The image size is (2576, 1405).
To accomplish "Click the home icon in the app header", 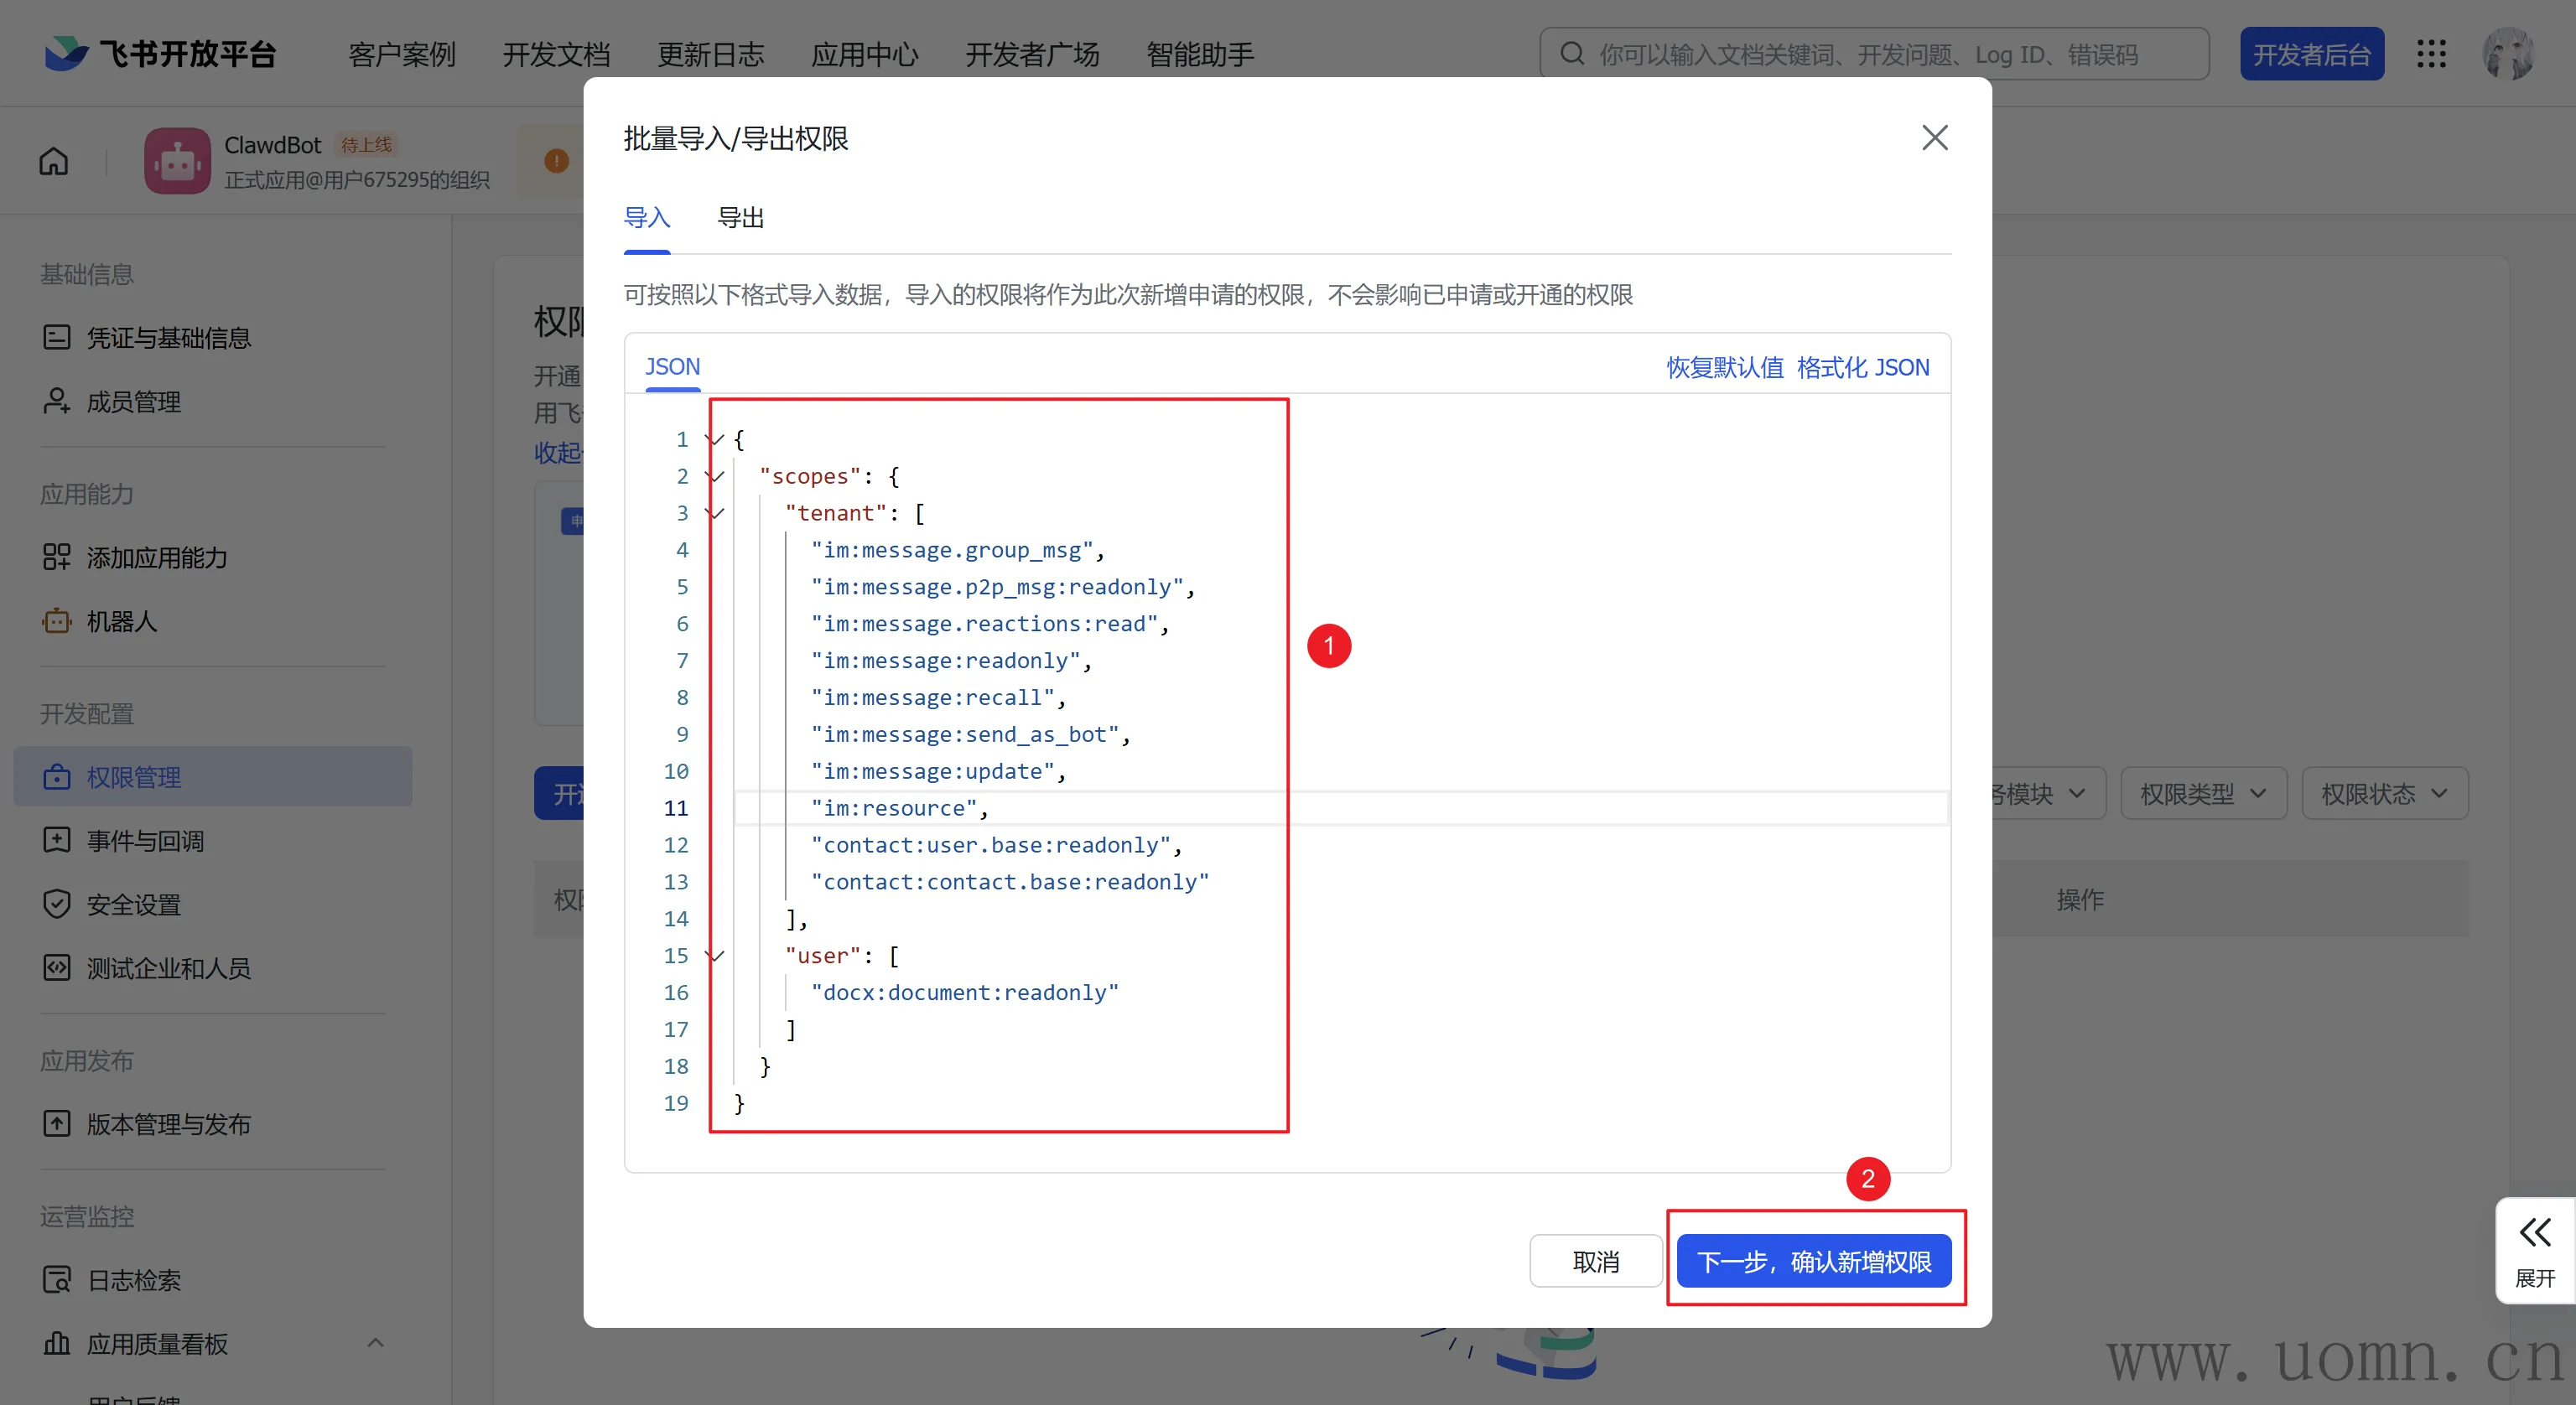I will tap(54, 161).
